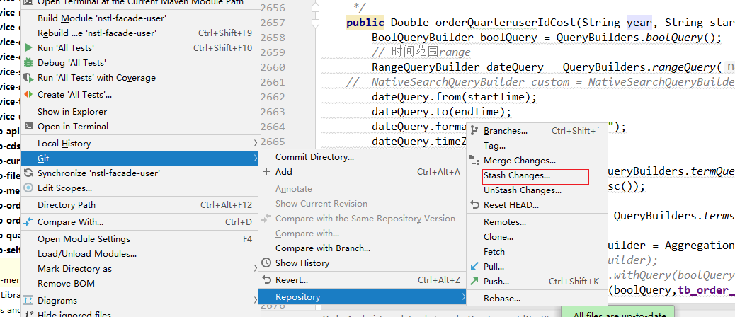The image size is (735, 317).
Task: Choose Clone... menu entry
Action: [x=536, y=237]
